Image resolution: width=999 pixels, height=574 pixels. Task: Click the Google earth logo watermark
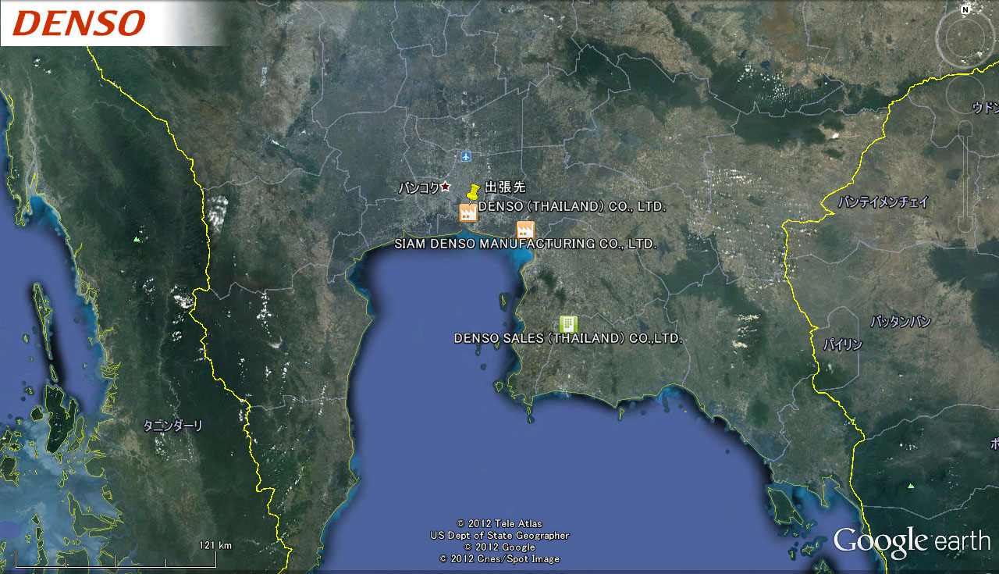click(x=911, y=541)
